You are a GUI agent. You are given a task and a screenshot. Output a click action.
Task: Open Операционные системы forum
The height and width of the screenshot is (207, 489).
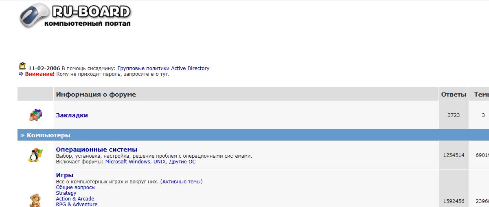(x=96, y=150)
